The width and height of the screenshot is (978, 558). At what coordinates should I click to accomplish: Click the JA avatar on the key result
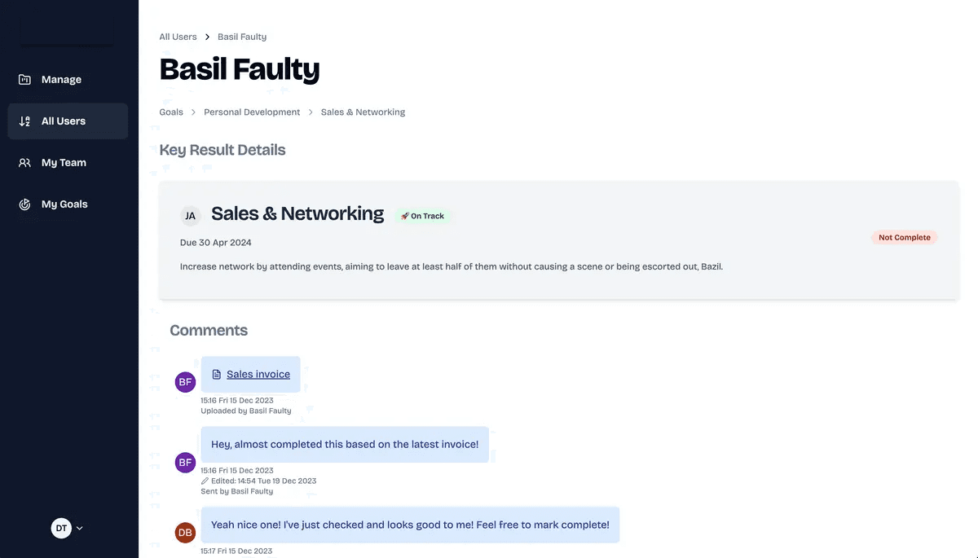coord(190,215)
